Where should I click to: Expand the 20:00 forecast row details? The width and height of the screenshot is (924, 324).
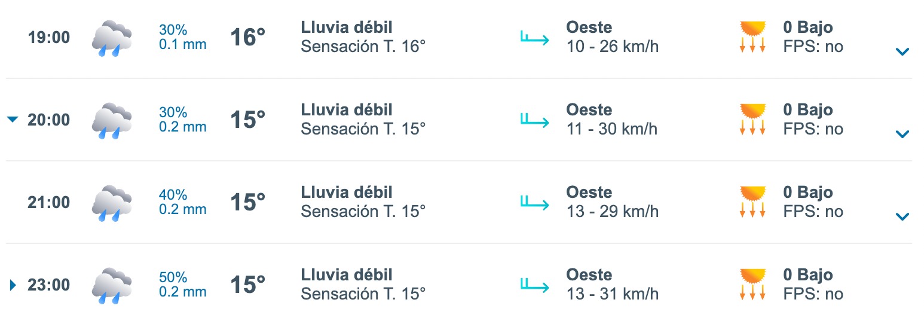tap(902, 134)
